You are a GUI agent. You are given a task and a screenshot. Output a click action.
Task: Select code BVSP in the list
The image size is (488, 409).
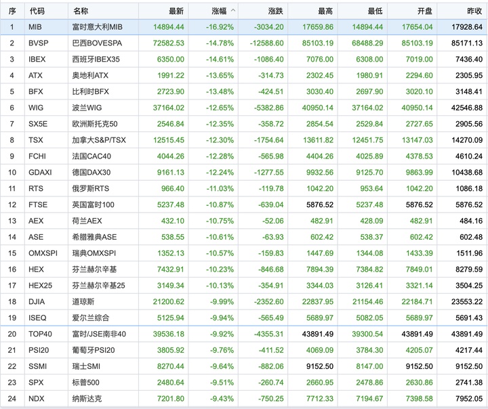[38, 43]
